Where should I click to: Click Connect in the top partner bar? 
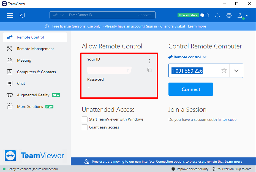point(144,15)
